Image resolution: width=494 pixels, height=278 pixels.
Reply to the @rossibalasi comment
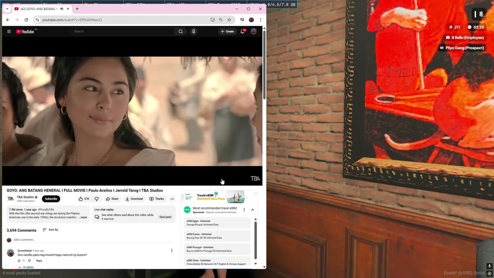pyautogui.click(x=39, y=261)
